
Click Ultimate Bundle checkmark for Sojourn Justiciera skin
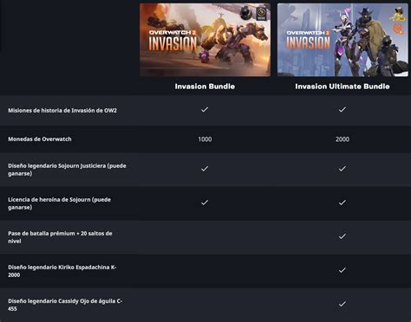click(342, 169)
